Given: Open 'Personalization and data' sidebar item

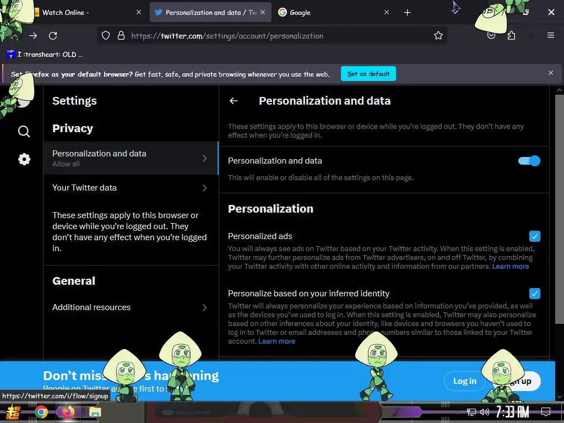Looking at the screenshot, I should [131, 158].
